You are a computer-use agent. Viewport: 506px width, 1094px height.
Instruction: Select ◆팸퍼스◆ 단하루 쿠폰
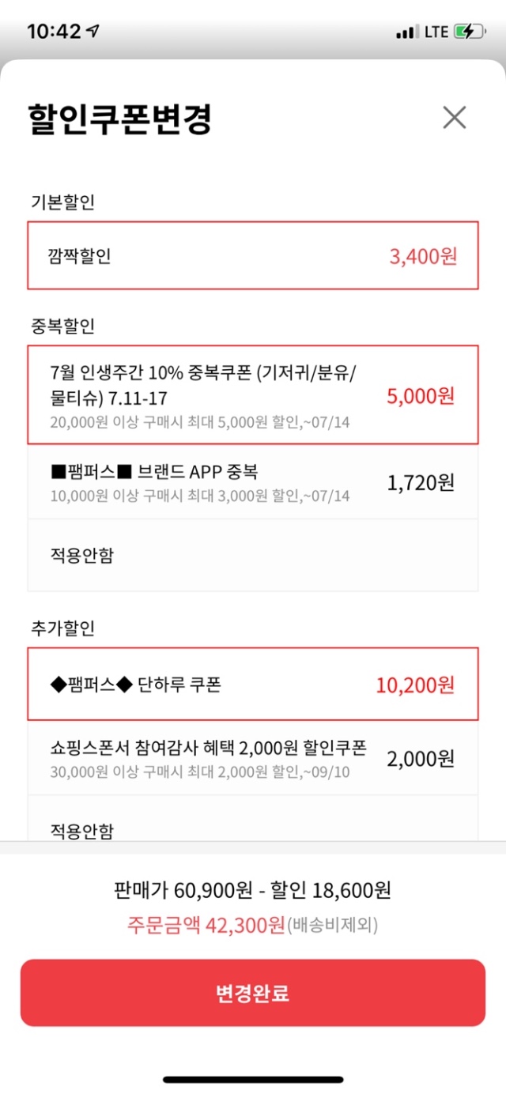tap(253, 684)
